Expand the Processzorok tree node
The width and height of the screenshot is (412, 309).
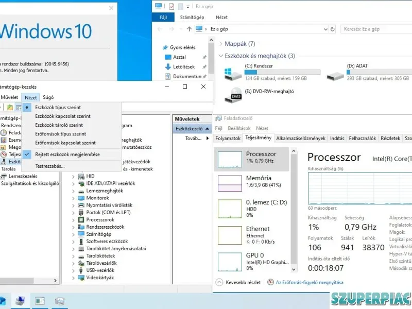click(x=74, y=220)
